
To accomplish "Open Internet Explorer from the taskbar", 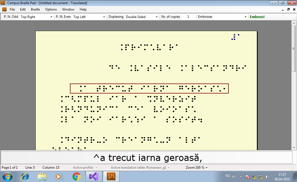I will point(25,176).
